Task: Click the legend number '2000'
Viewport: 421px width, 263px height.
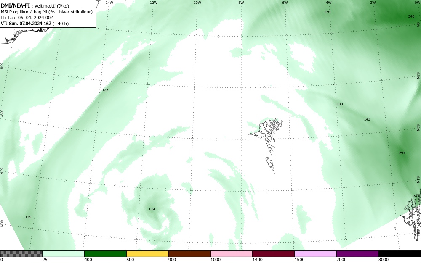Action: [341, 260]
